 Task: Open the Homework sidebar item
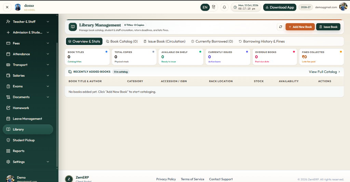[28, 108]
